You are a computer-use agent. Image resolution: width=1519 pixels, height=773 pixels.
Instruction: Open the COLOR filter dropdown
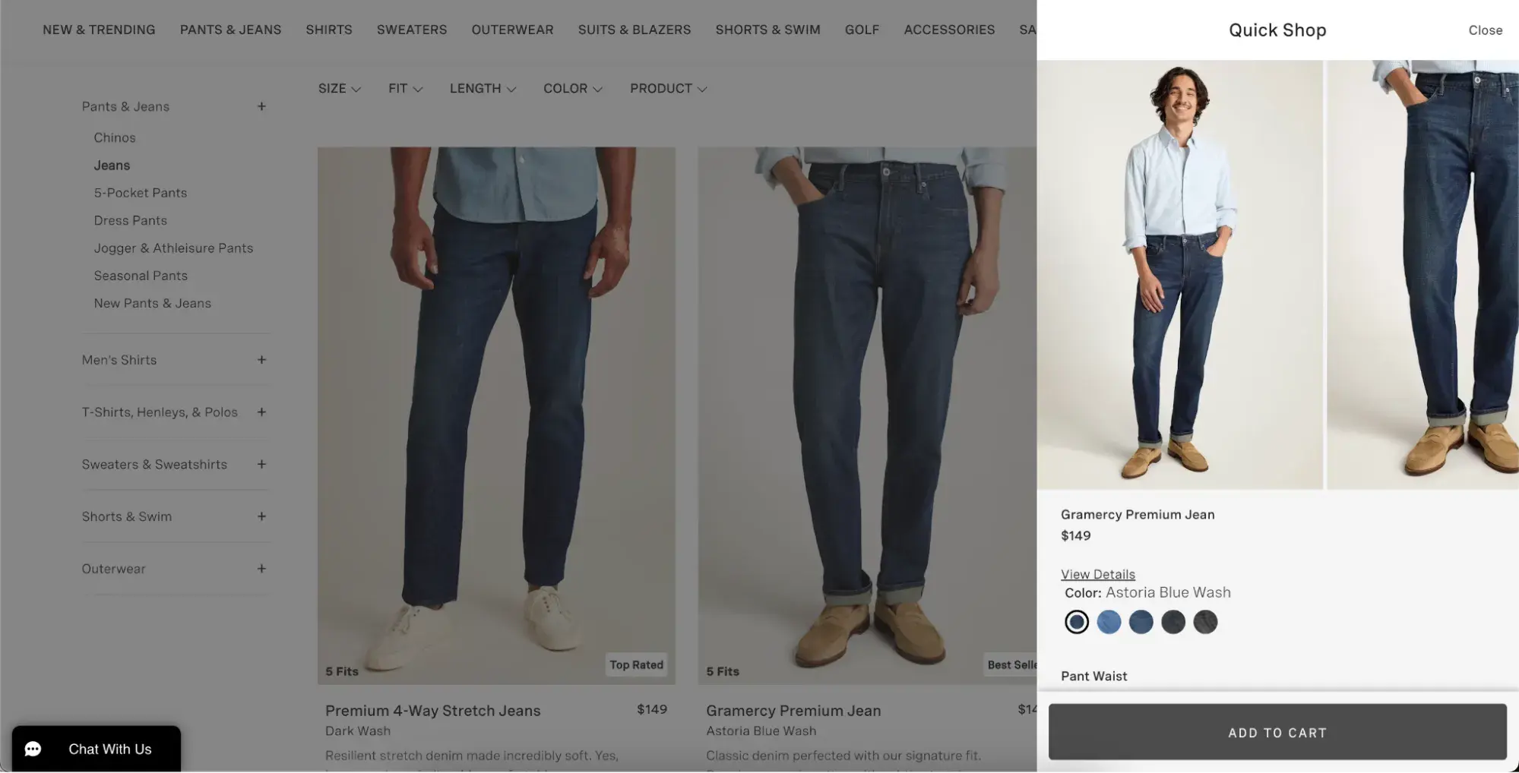[572, 89]
